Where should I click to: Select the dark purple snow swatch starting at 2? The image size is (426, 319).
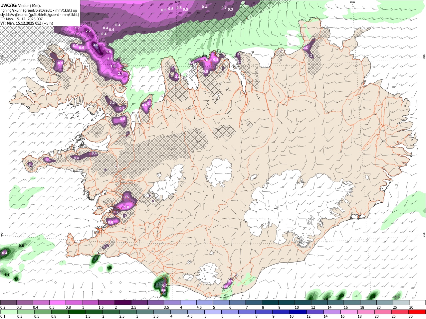click(x=122, y=302)
